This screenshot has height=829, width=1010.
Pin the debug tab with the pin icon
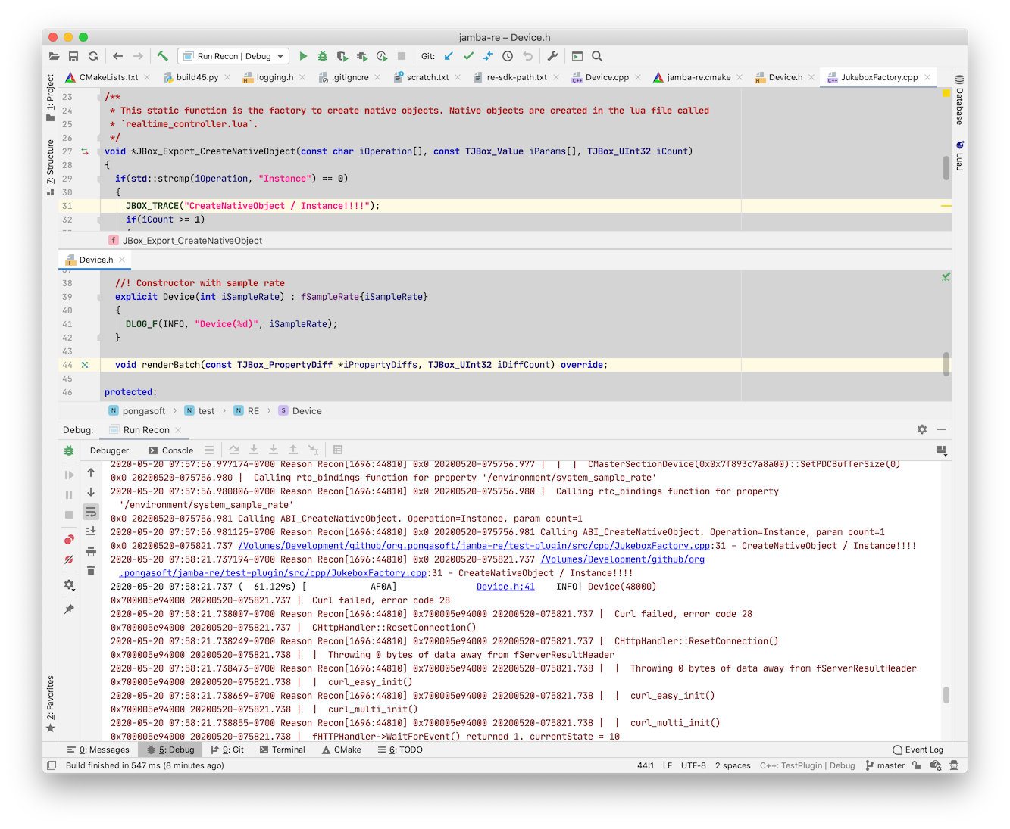69,609
